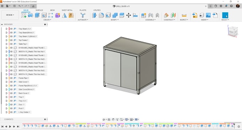
Task: Open the CONSTRUCT menu dropdown
Action: [x=169, y=20]
